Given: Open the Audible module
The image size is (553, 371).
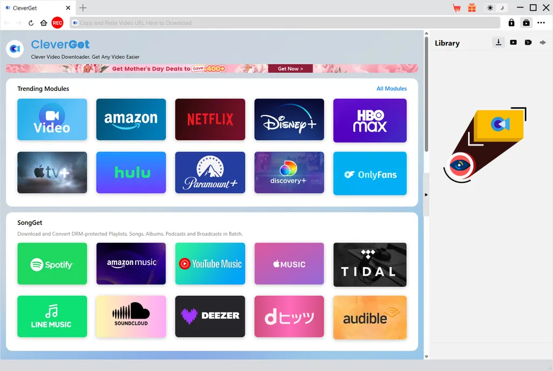Looking at the screenshot, I should coord(370,317).
